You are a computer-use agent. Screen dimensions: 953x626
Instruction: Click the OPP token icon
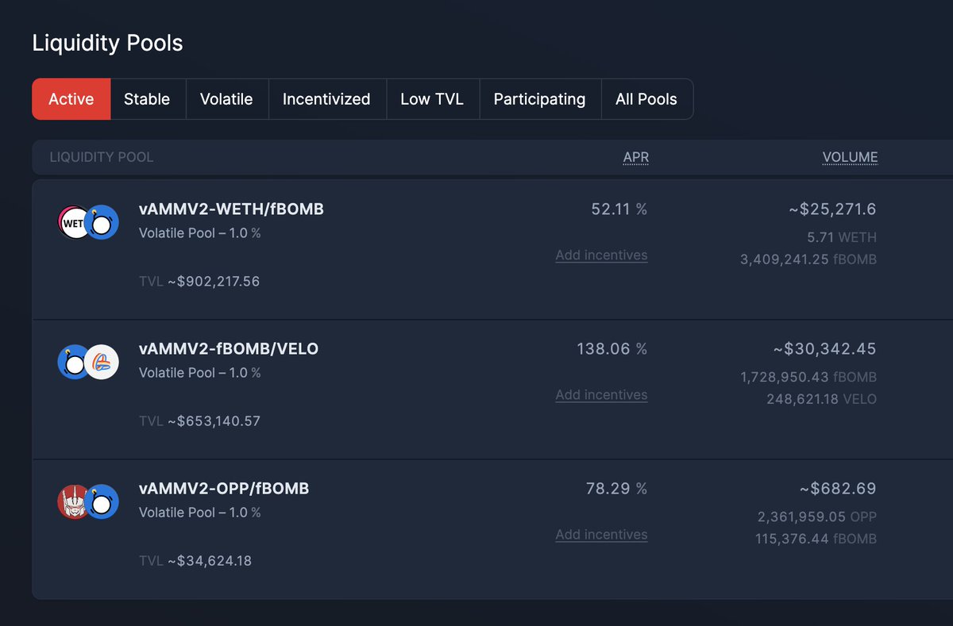(x=73, y=502)
